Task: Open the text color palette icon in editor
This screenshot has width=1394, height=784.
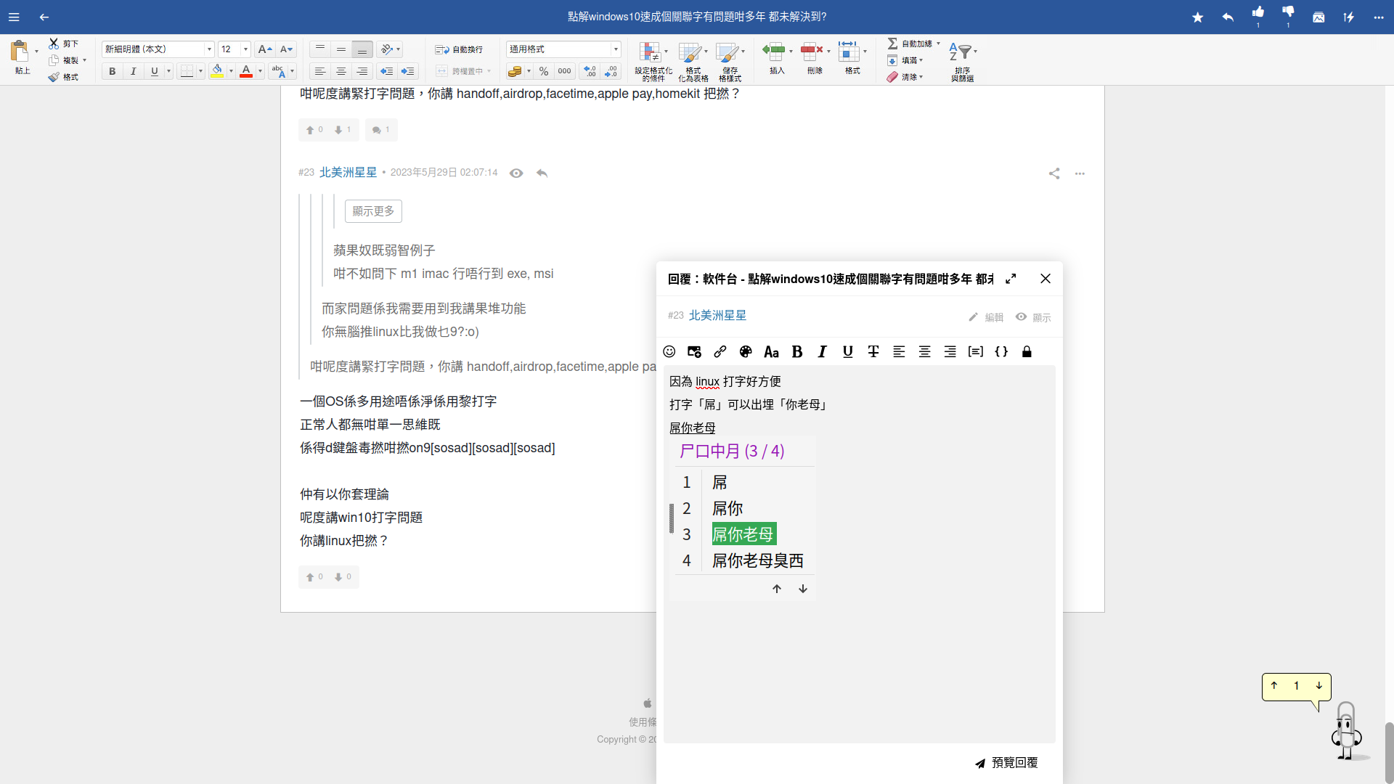Action: (746, 352)
